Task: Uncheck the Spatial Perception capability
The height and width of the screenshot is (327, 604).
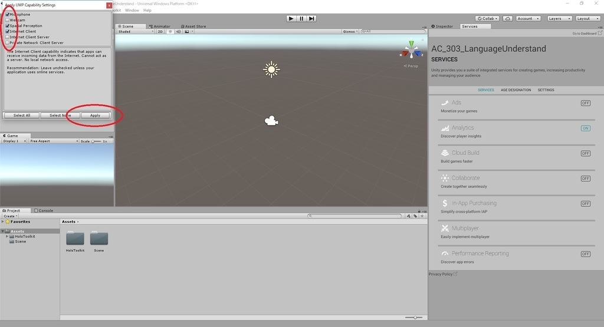Action: pyautogui.click(x=7, y=26)
